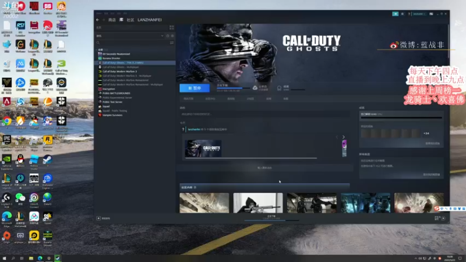
Task: Open advanced filter settings icon
Action: (172, 43)
